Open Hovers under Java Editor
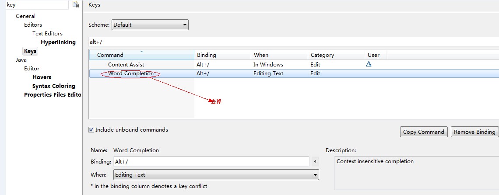 point(42,77)
